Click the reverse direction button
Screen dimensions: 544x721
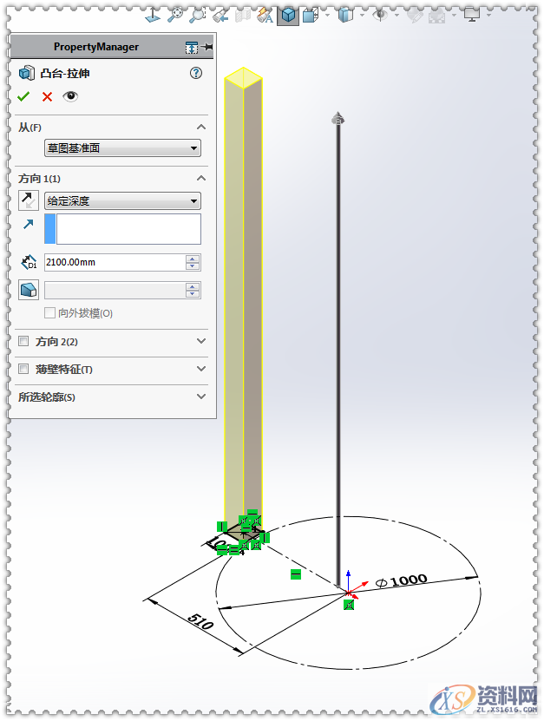pyautogui.click(x=28, y=200)
